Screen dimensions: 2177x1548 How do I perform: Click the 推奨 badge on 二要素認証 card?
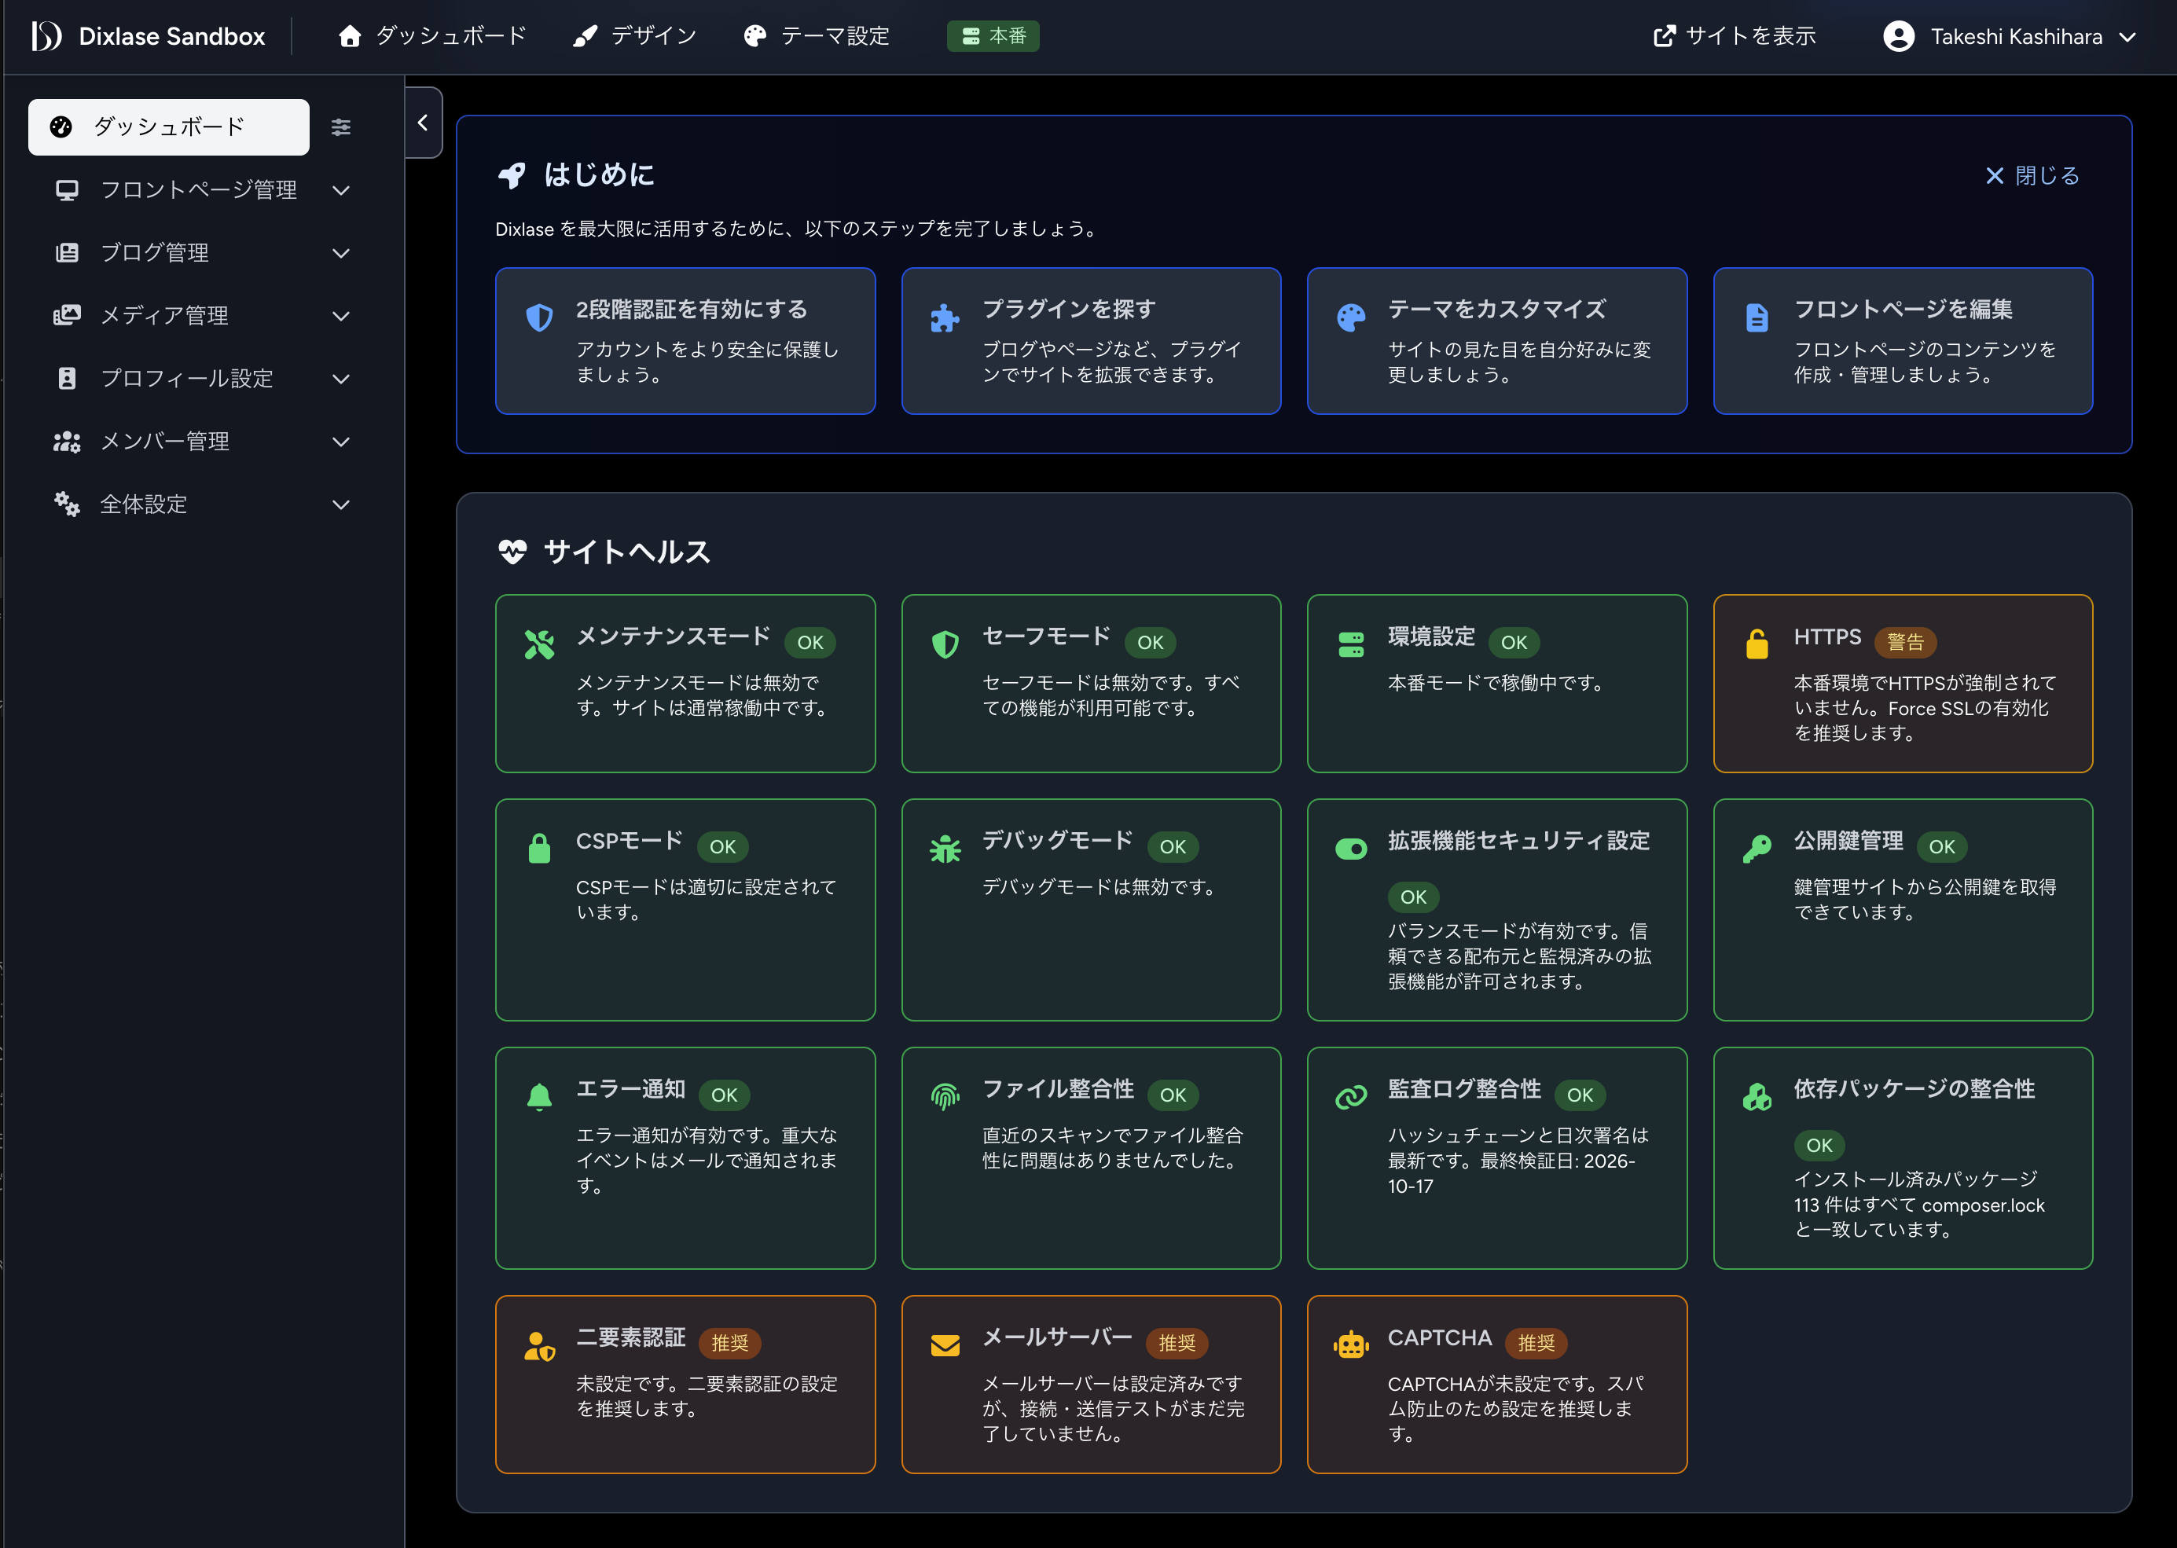[x=730, y=1343]
